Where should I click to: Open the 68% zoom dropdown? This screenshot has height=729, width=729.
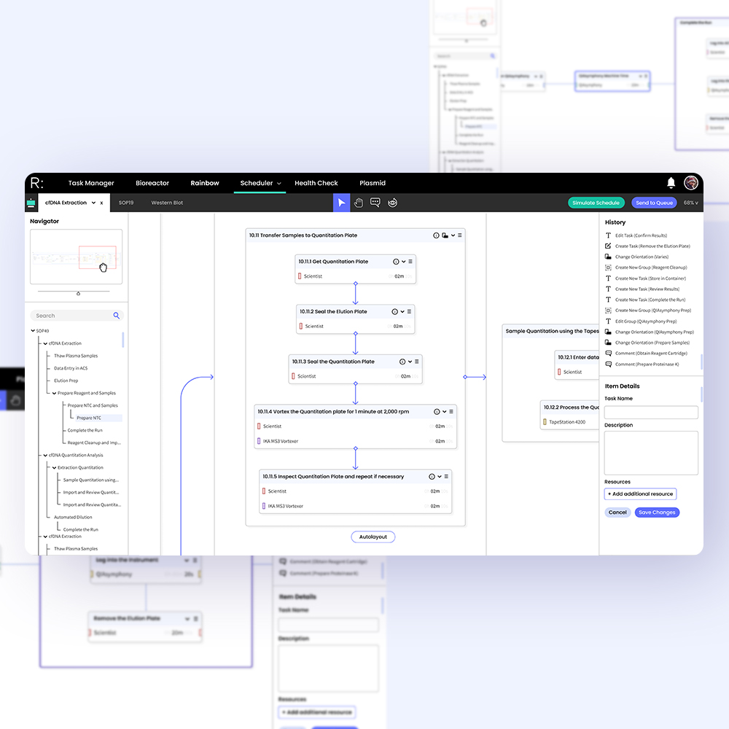tap(690, 202)
